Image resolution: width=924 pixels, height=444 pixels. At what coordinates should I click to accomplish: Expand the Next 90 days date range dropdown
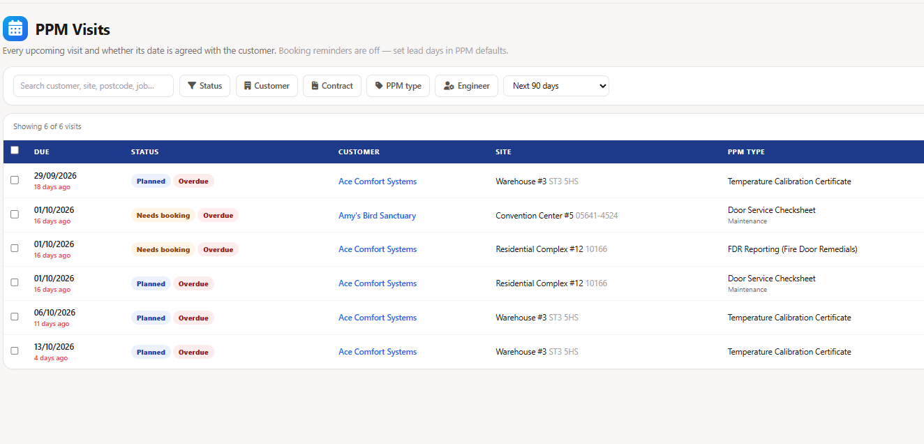coord(556,86)
